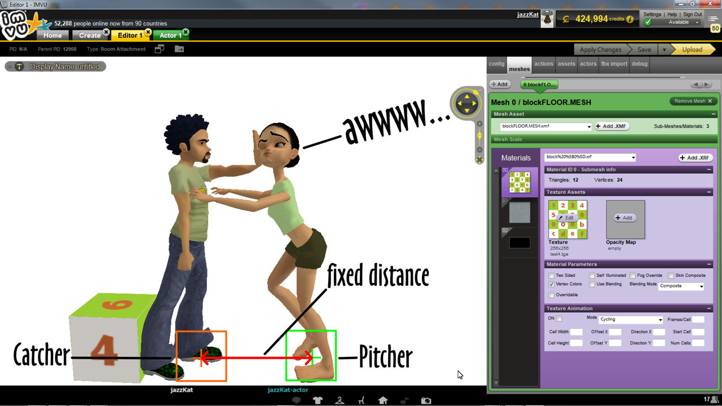This screenshot has height=406, width=722.
Task: Toggle the Skin Composite checkbox
Action: click(671, 276)
